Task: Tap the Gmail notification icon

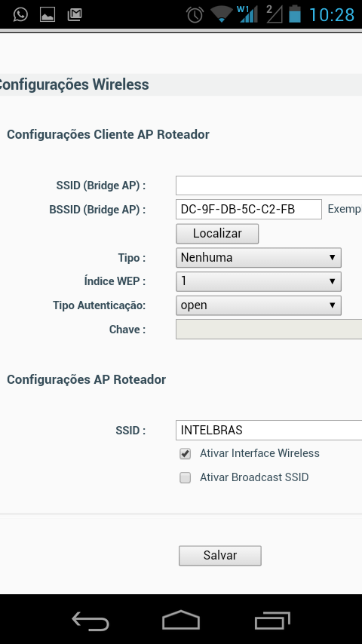Action: pyautogui.click(x=75, y=15)
